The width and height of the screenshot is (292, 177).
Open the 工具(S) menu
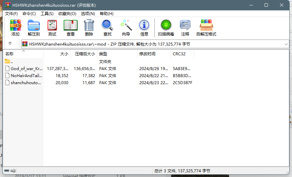(47, 14)
